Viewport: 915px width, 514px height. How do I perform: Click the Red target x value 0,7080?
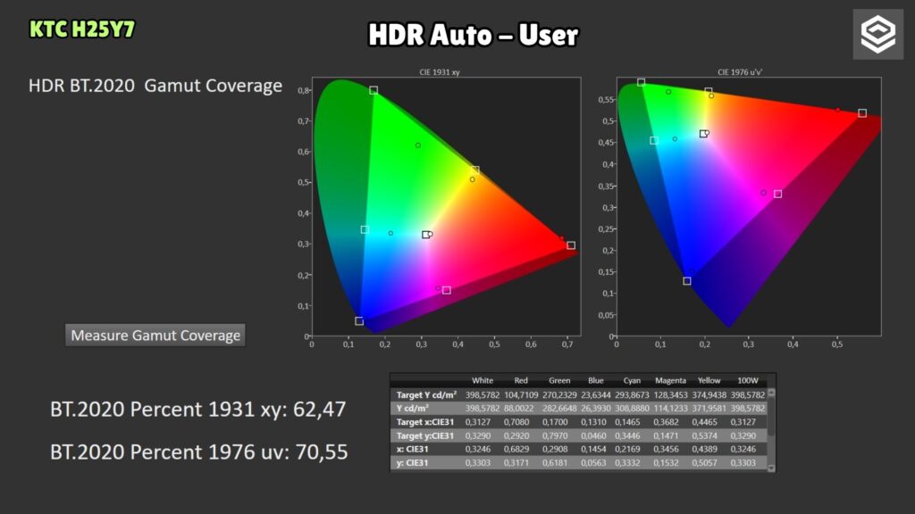516,422
